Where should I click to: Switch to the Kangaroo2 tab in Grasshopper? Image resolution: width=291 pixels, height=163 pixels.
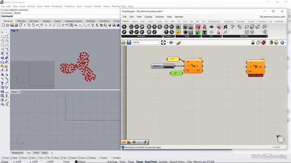[229, 21]
